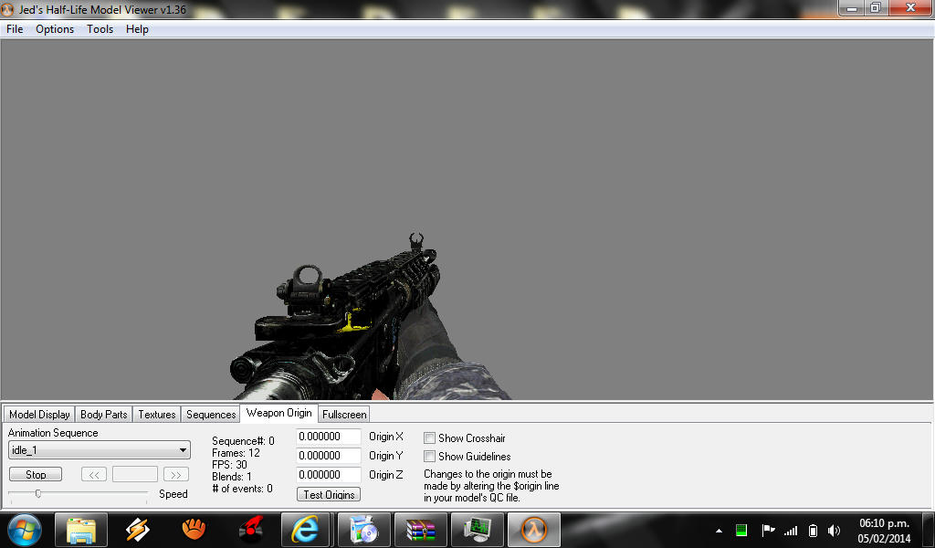Launch Internet Explorer from the taskbar
This screenshot has width=935, height=548.
[x=305, y=530]
